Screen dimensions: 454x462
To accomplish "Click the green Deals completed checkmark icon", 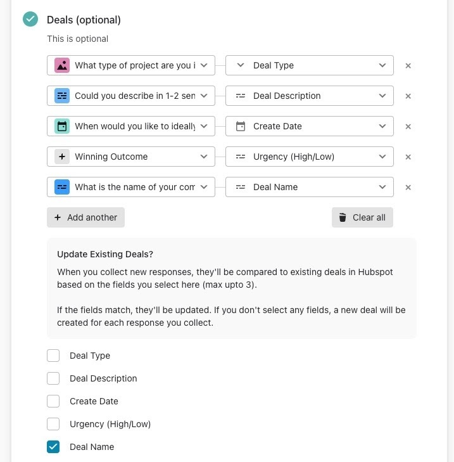I will coord(30,19).
